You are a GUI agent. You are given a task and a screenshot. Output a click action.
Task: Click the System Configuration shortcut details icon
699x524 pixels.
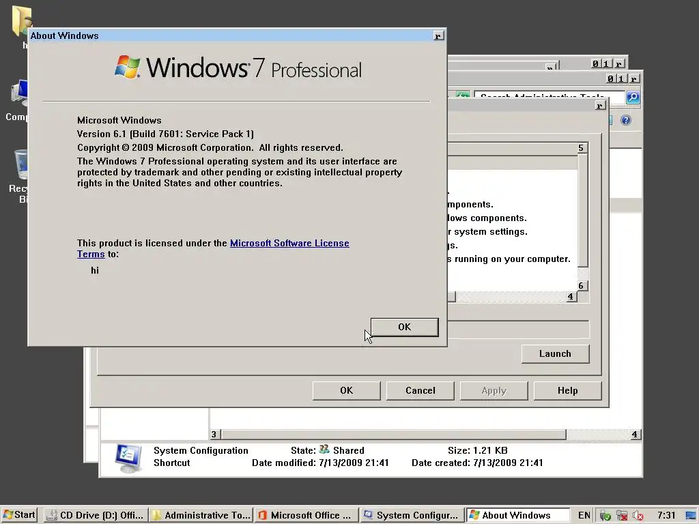(x=128, y=458)
